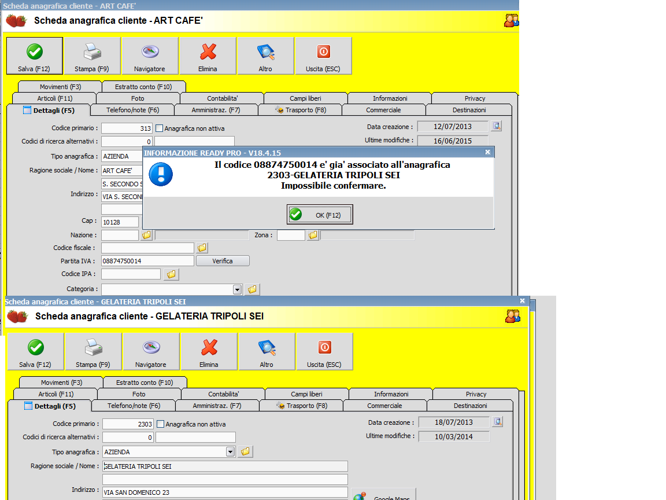Click Codice IPA input field
This screenshot has width=666, height=500.
coord(131,274)
